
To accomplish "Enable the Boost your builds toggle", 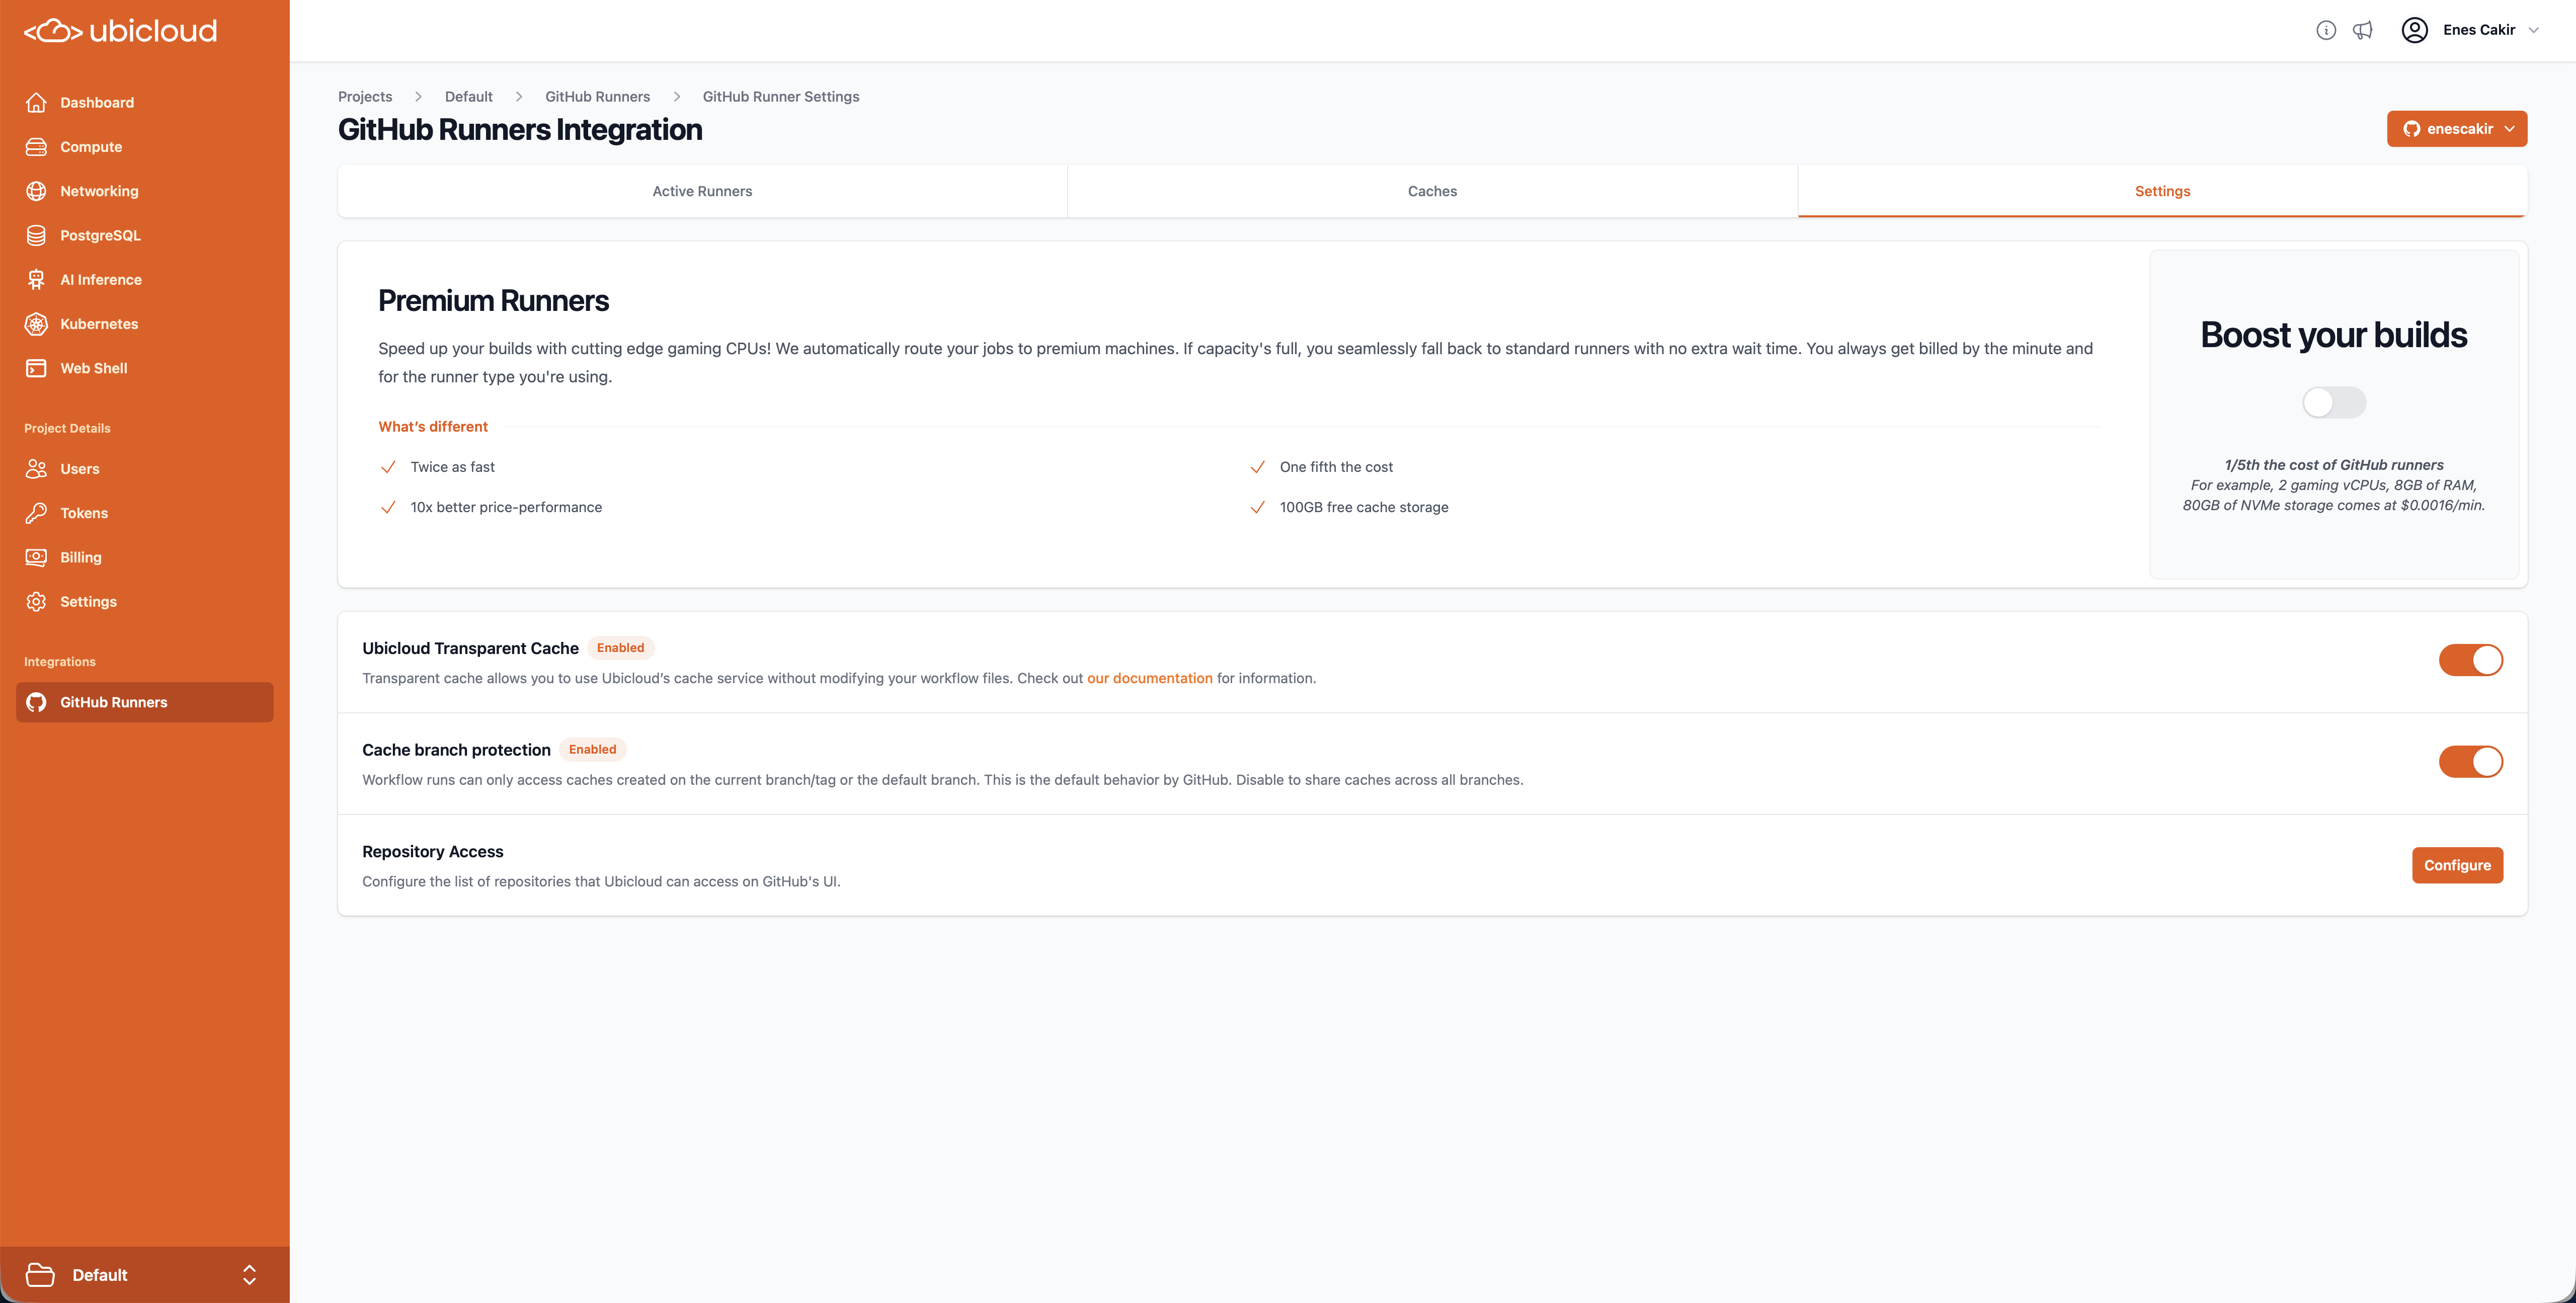I will (x=2333, y=402).
